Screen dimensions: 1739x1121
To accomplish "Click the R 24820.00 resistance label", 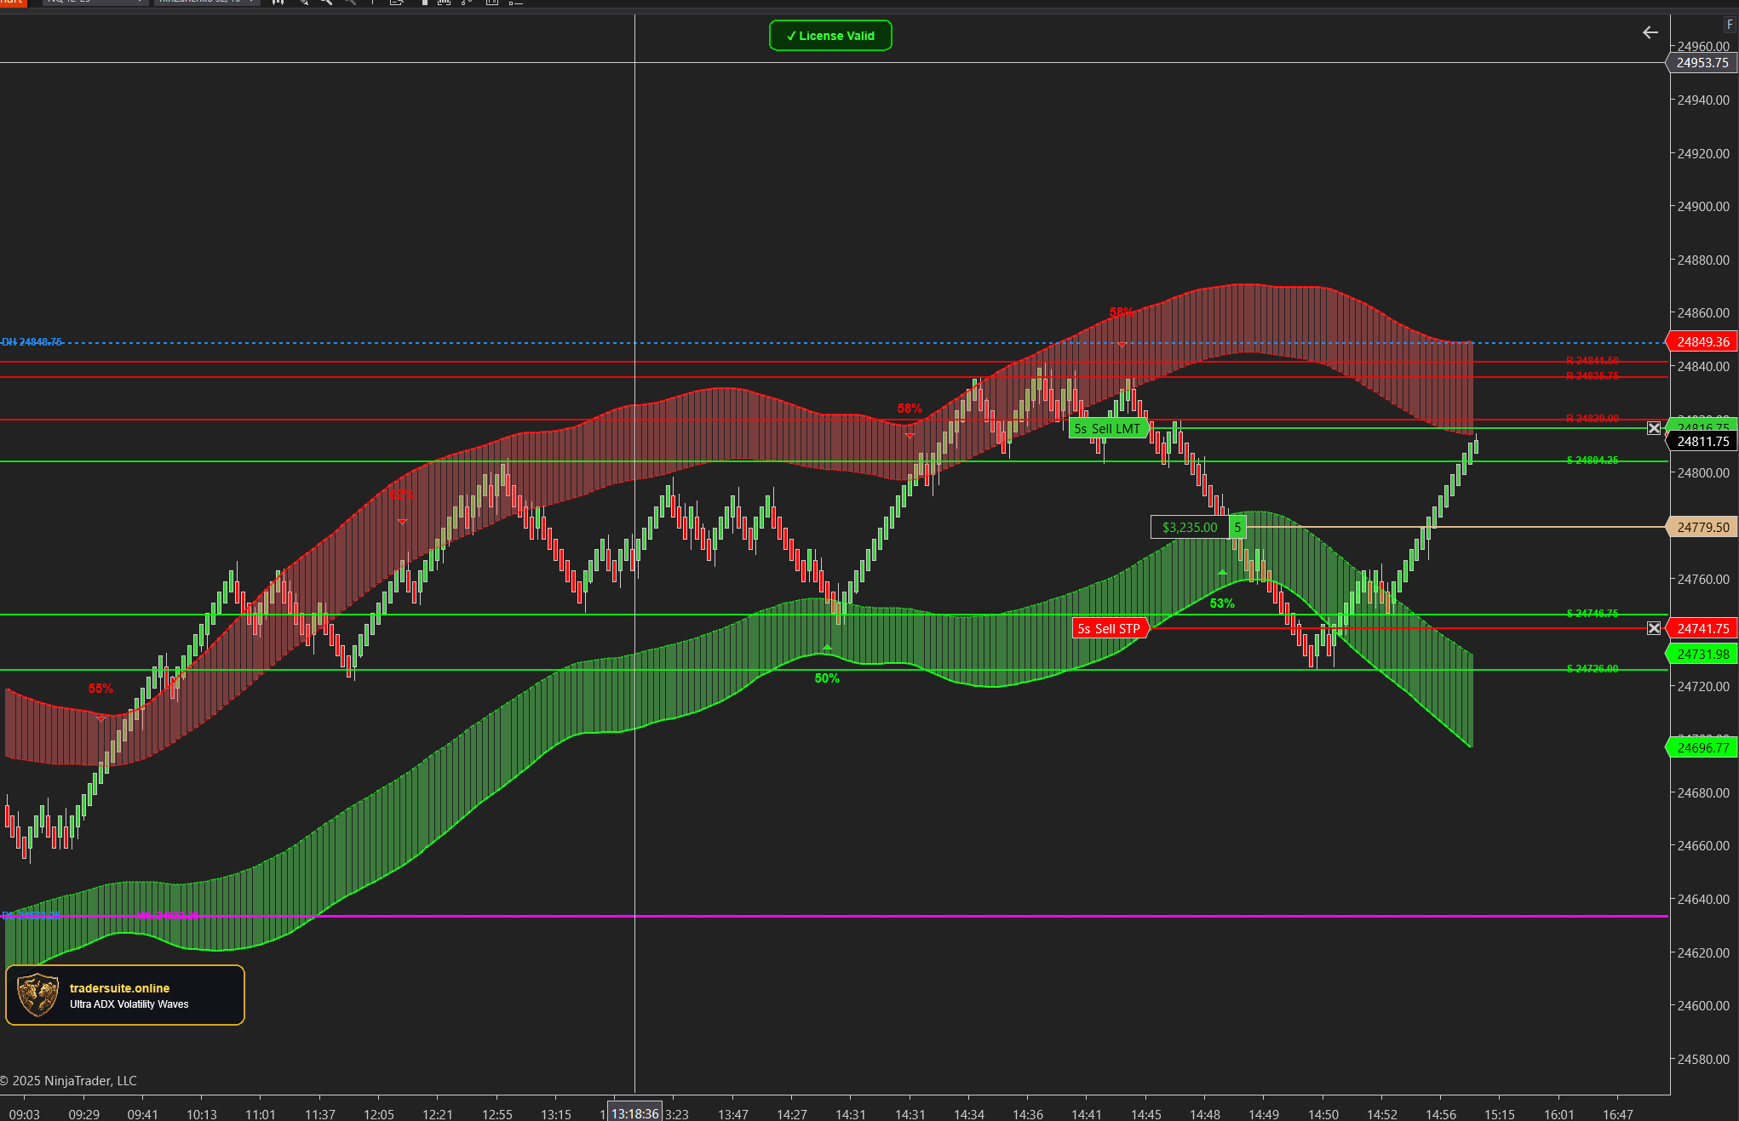I will tap(1593, 419).
